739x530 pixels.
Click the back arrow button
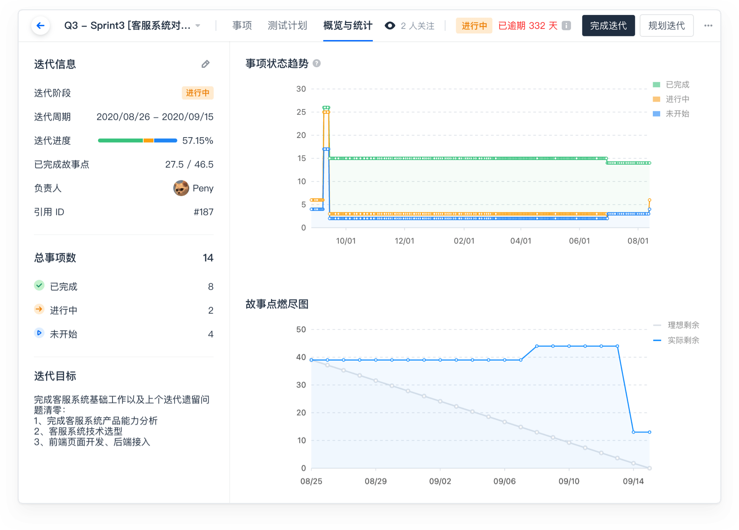pyautogui.click(x=41, y=26)
